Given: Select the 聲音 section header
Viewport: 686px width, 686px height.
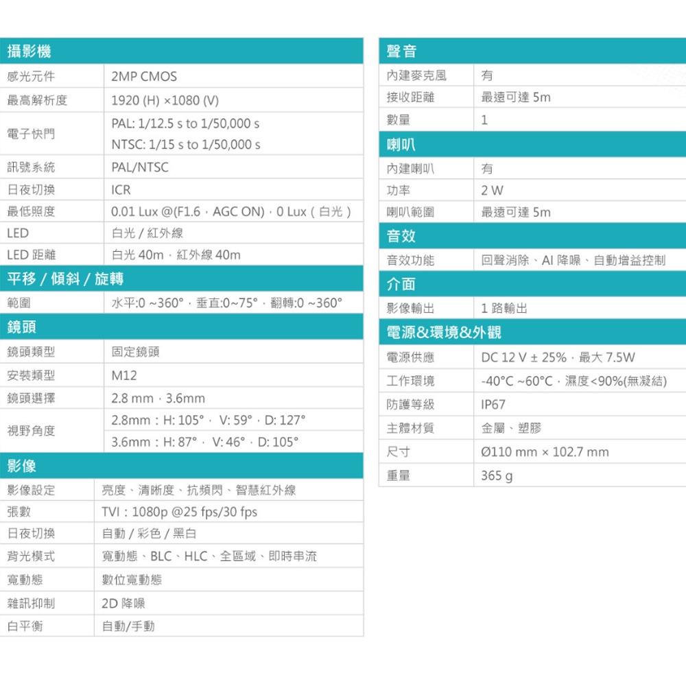Looking at the screenshot, I should coord(398,50).
